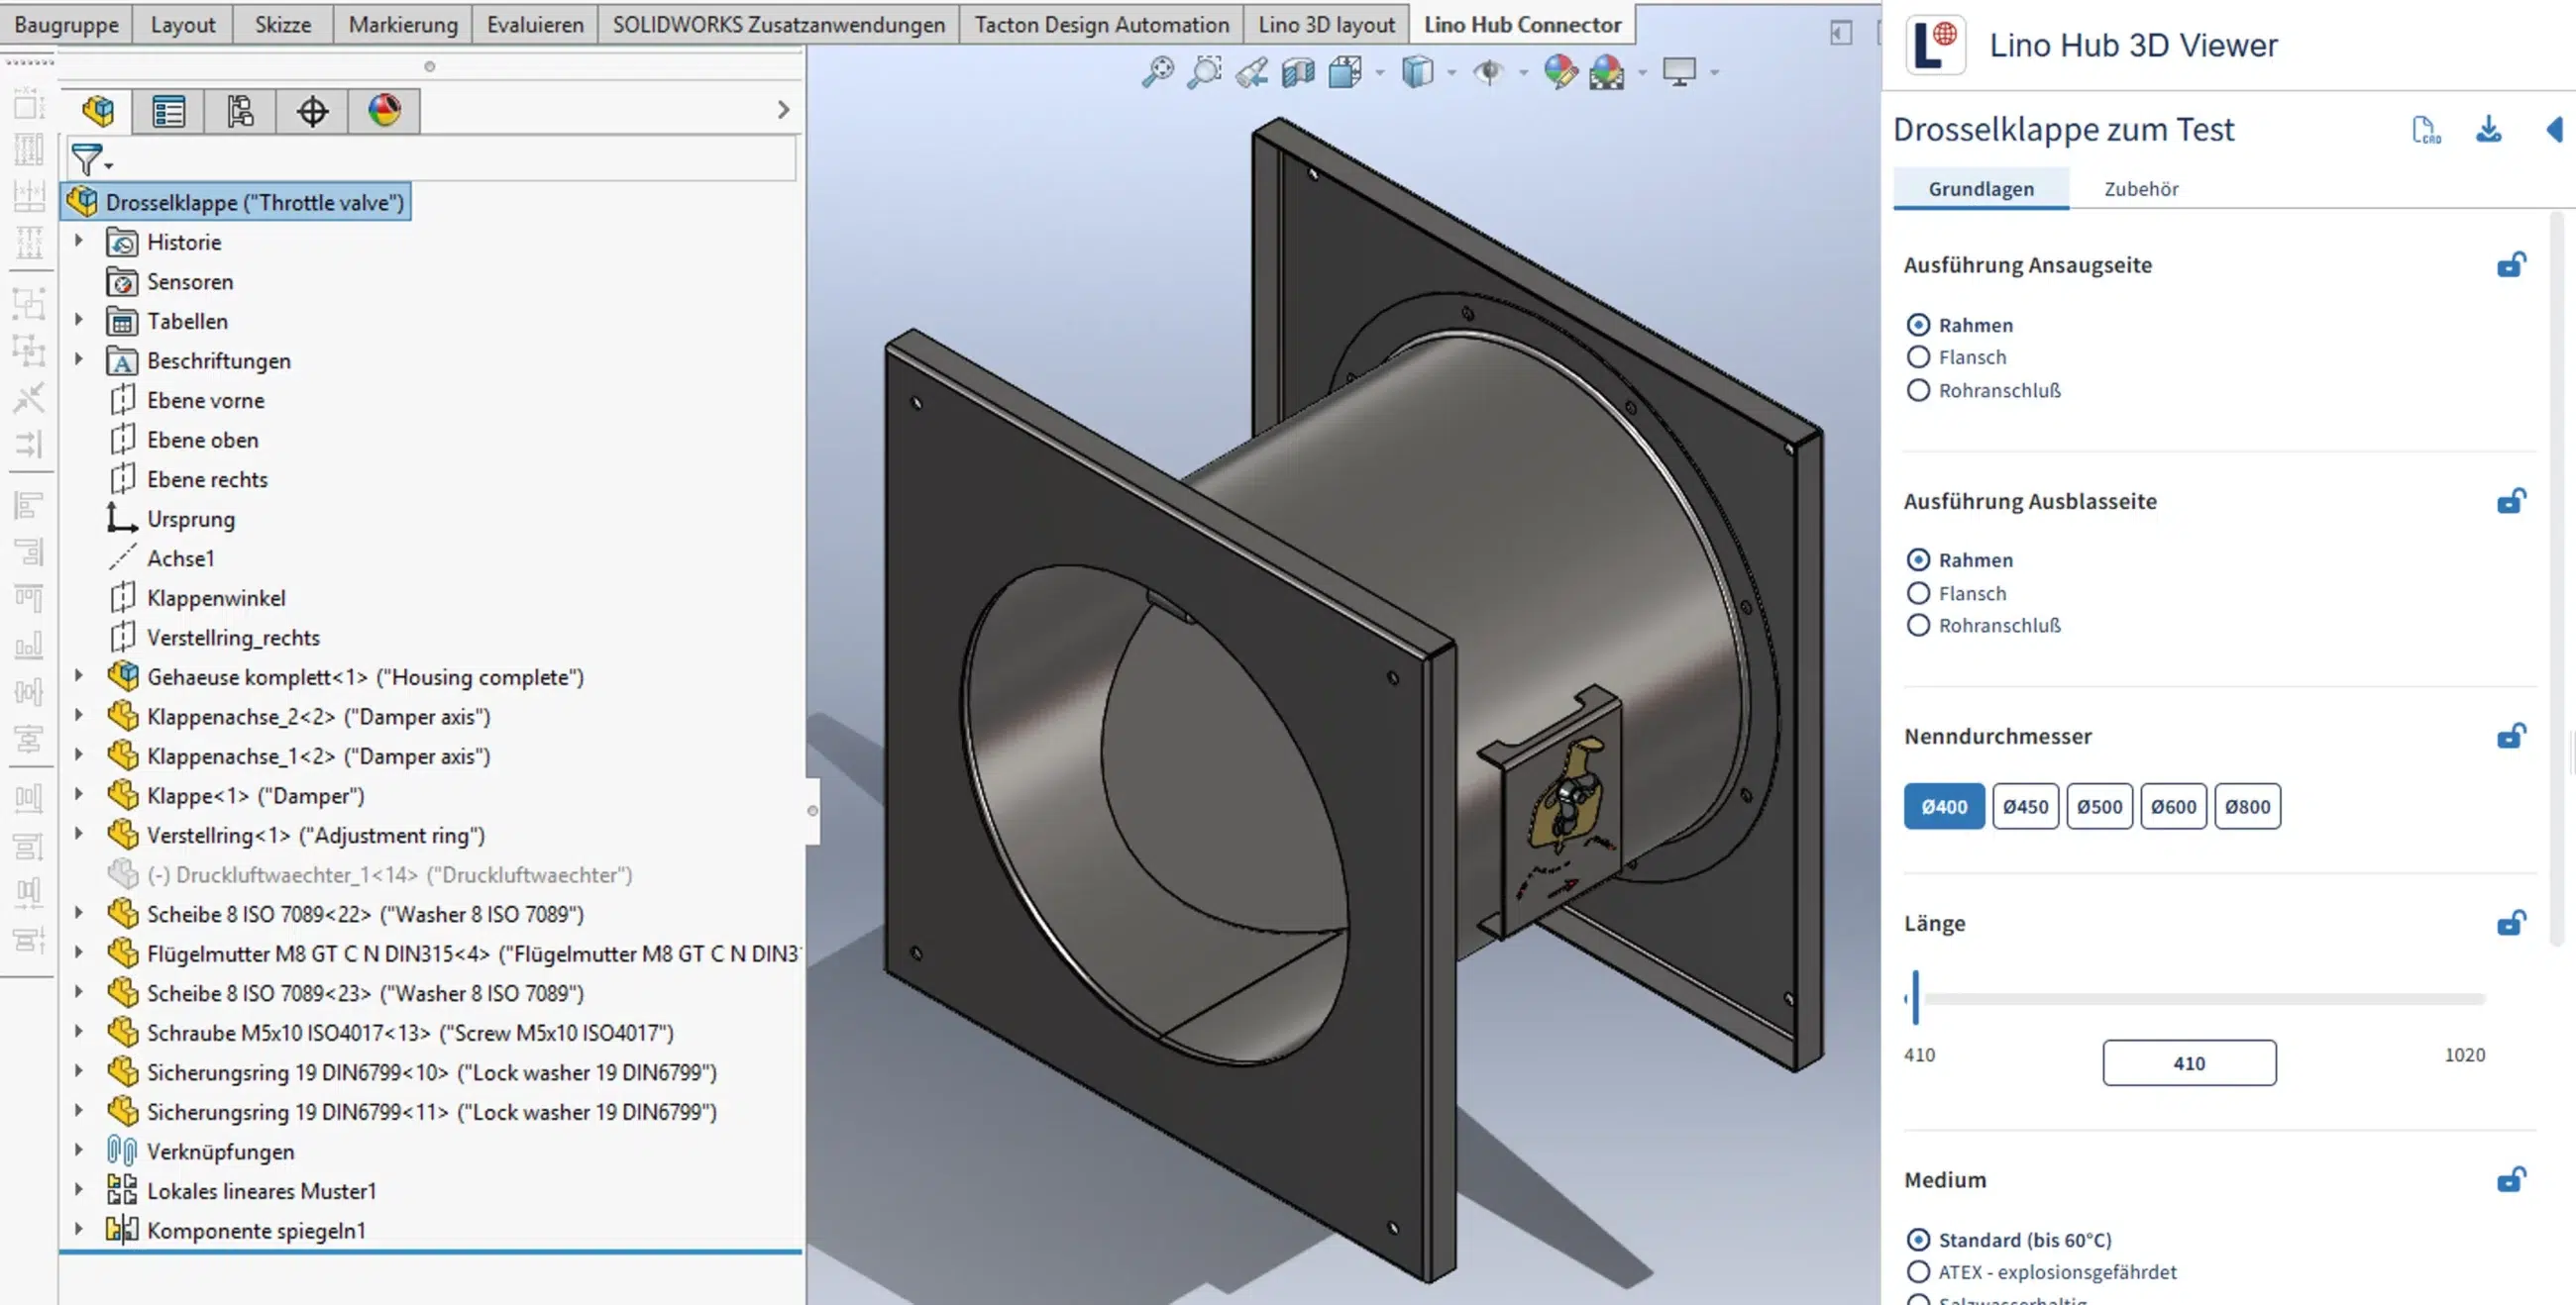The height and width of the screenshot is (1305, 2576).
Task: Toggle the Nenndurchmesser lock icon
Action: pos(2511,737)
